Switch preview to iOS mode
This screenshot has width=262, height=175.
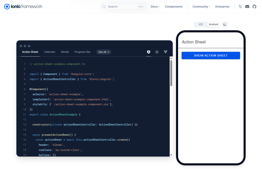point(201,24)
